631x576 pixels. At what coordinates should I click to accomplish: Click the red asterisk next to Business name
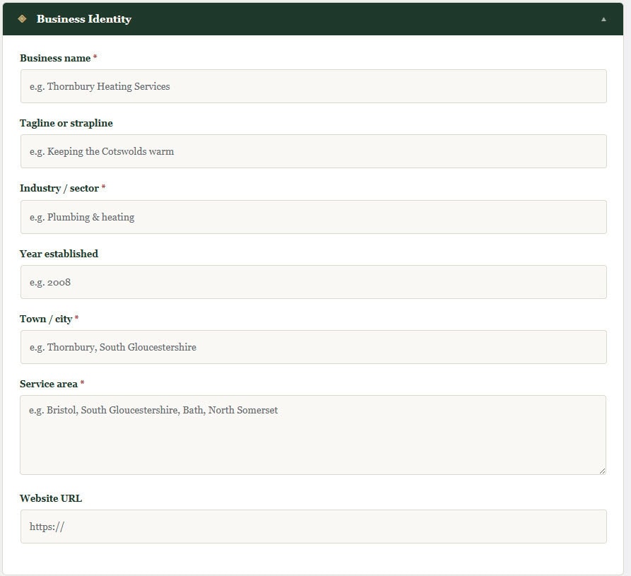[x=95, y=58]
